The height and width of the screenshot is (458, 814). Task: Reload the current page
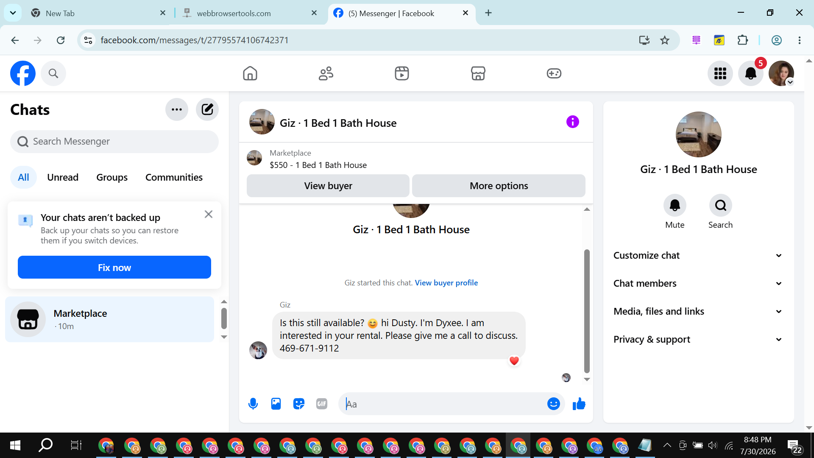(61, 40)
